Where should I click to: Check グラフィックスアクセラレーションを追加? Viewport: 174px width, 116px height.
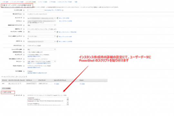pyautogui.click(x=28, y=66)
